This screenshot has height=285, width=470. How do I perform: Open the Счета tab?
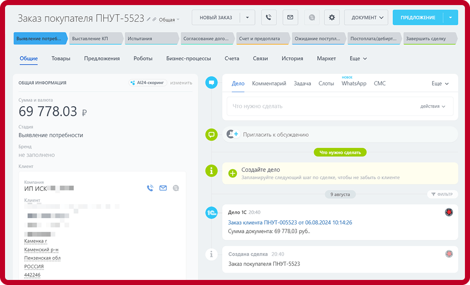coord(232,59)
